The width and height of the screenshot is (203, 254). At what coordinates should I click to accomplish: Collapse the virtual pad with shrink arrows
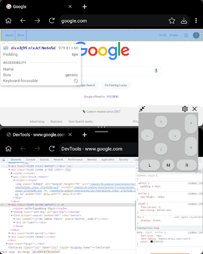tap(142, 109)
